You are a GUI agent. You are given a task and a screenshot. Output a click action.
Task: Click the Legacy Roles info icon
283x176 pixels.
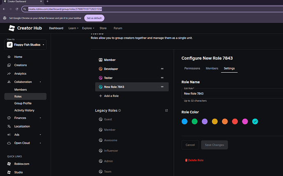tap(119, 110)
